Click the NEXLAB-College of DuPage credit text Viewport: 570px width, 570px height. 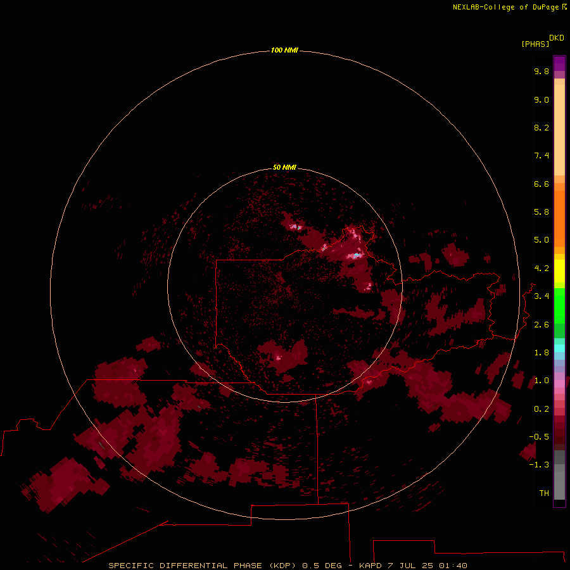[506, 7]
